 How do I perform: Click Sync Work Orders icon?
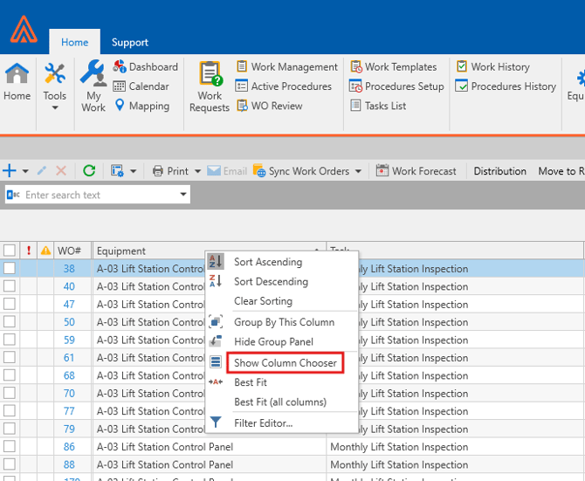[x=259, y=171]
